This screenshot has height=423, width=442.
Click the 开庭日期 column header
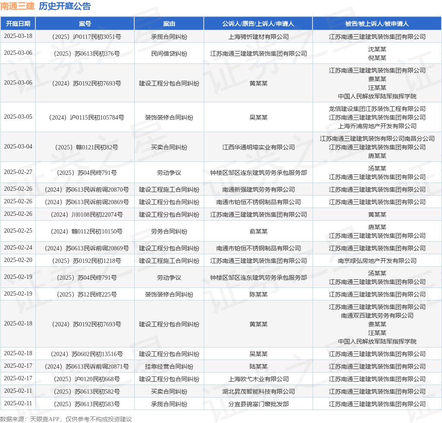coord(18,24)
